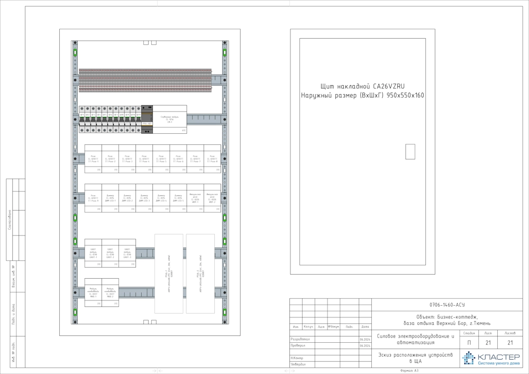Select the ДИМ LED-1 dimmer module
The height and width of the screenshot is (374, 529).
point(110,198)
